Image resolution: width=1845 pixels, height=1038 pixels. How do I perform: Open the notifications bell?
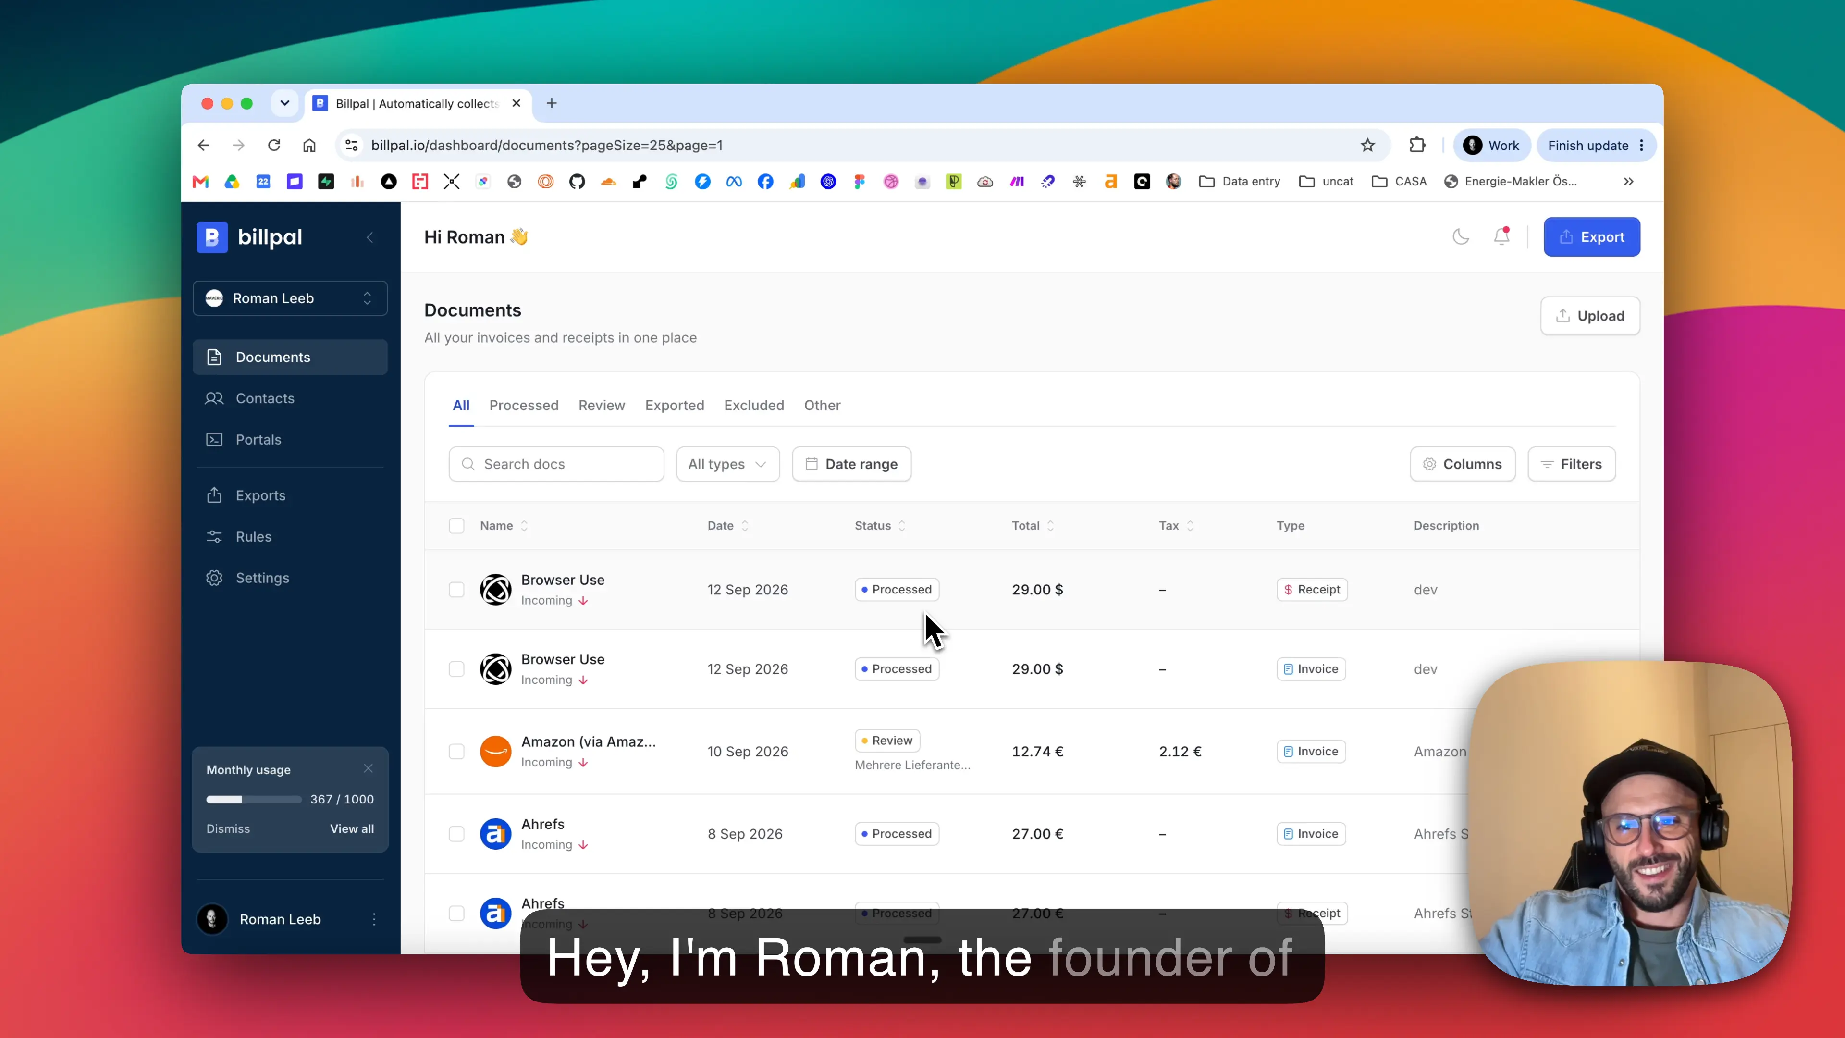[1502, 236]
